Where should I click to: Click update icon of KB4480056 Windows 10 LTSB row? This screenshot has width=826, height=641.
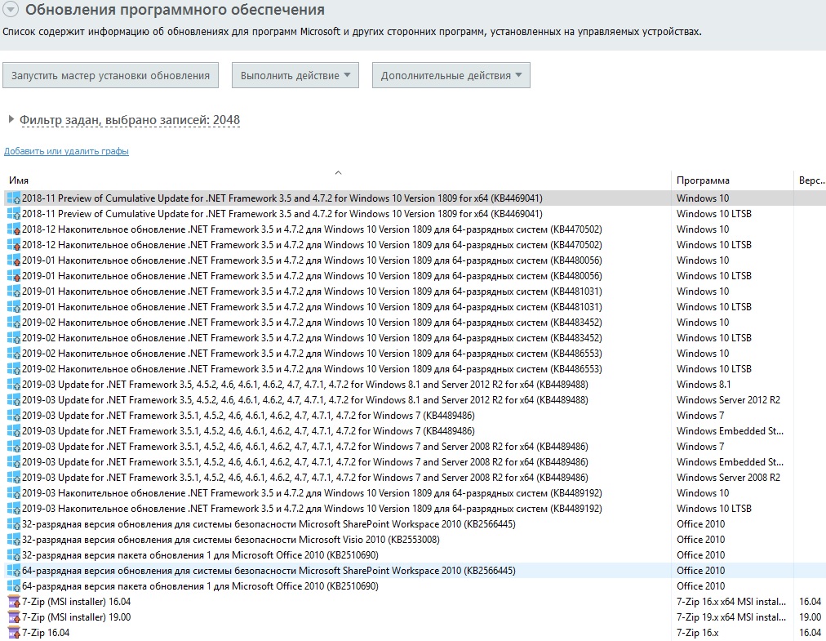14,276
